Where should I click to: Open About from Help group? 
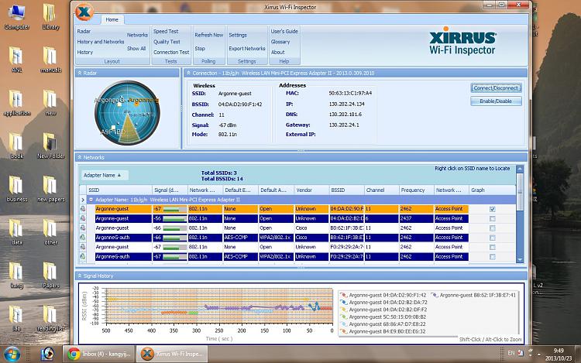coord(277,52)
